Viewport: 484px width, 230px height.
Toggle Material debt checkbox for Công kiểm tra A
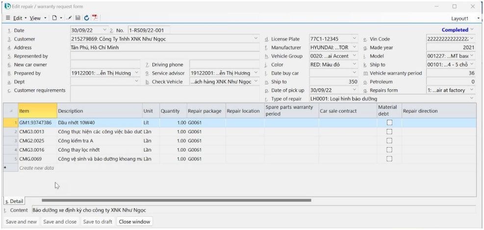coord(389,141)
